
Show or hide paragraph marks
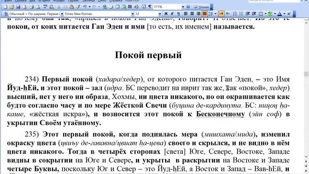point(150,7)
